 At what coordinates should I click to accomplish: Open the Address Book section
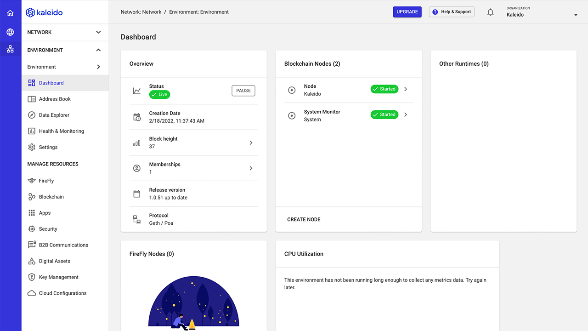coord(56,99)
